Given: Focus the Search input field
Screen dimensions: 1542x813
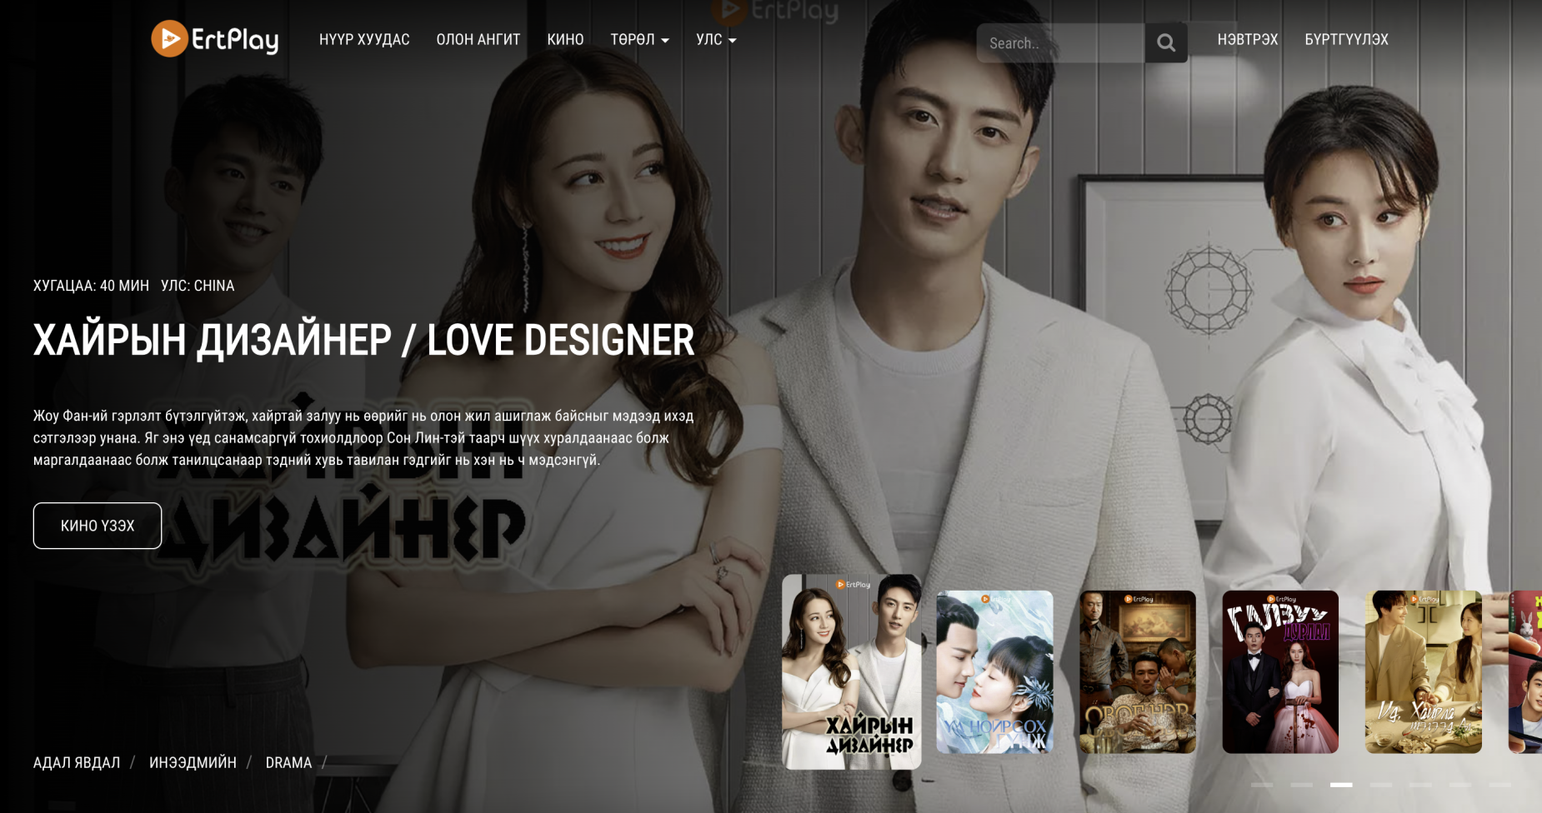Looking at the screenshot, I should (1060, 42).
